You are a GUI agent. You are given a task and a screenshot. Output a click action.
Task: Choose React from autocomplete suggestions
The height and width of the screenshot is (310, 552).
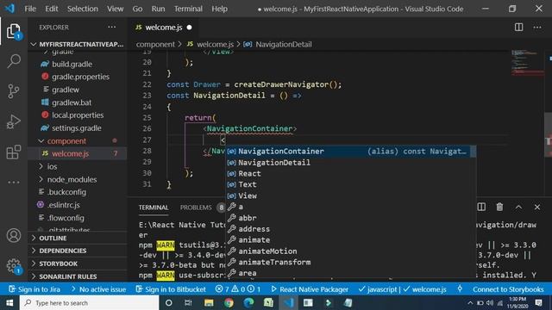click(351, 173)
